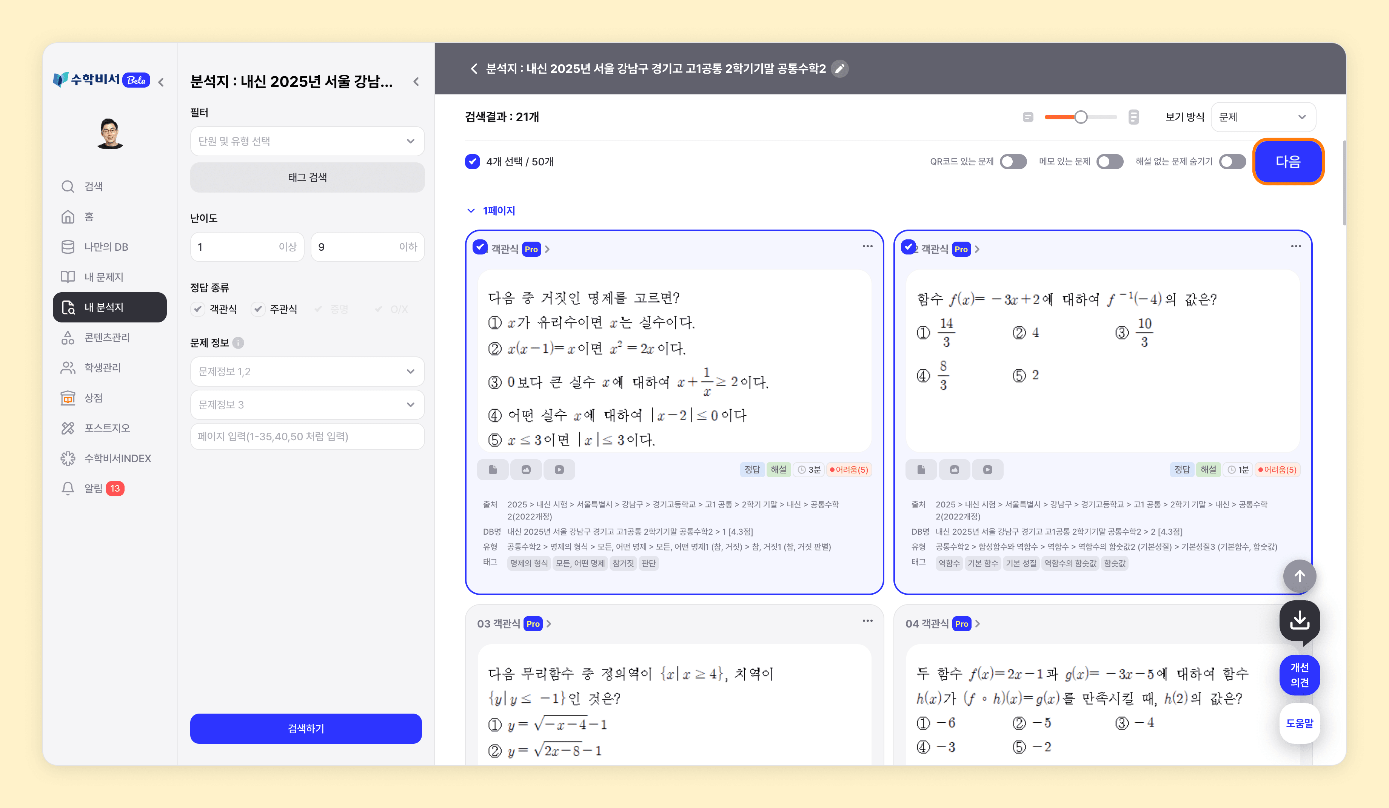Click the maximum difficulty 이하 field
The height and width of the screenshot is (808, 1389).
[367, 247]
